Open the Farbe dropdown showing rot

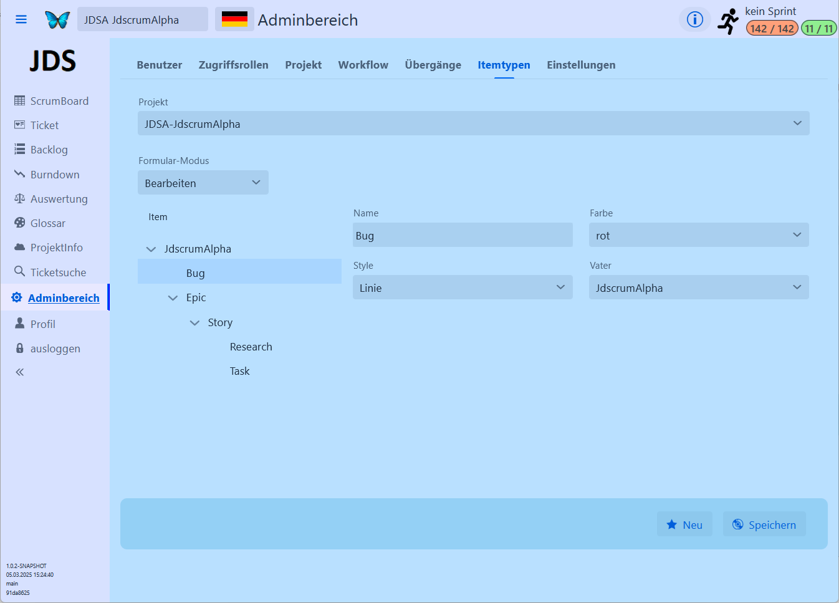(x=699, y=235)
